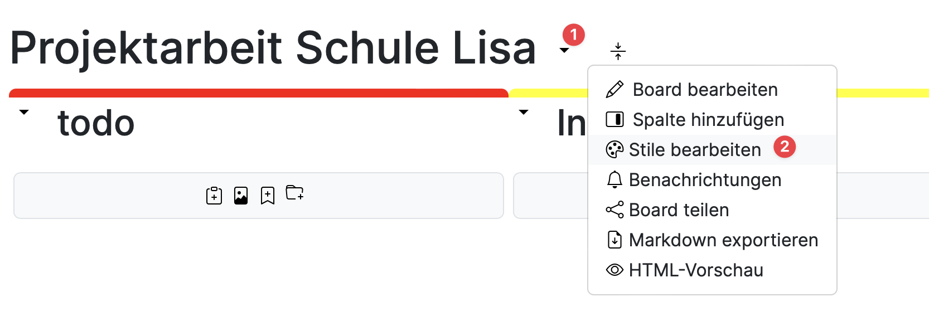Screen dimensions: 929x331
Task: Click the paste card from clipboard icon
Action: pyautogui.click(x=214, y=194)
